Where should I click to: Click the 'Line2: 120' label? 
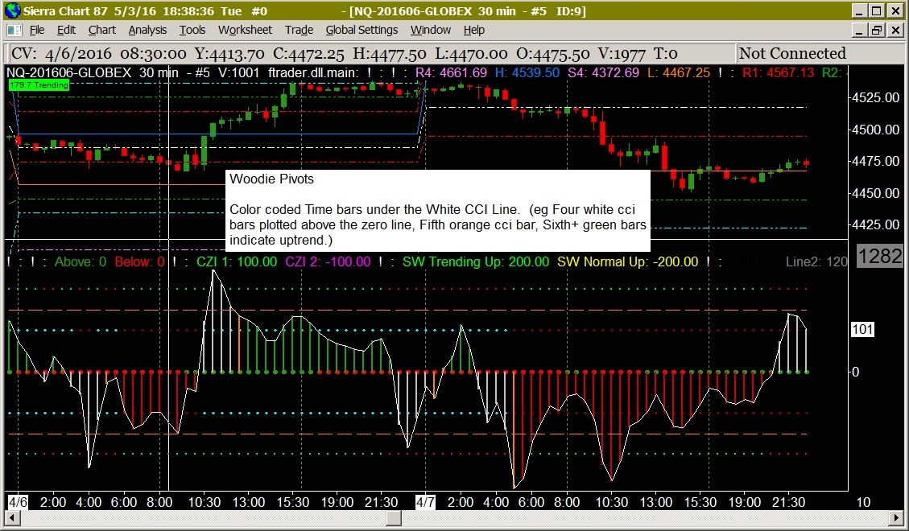click(x=816, y=261)
